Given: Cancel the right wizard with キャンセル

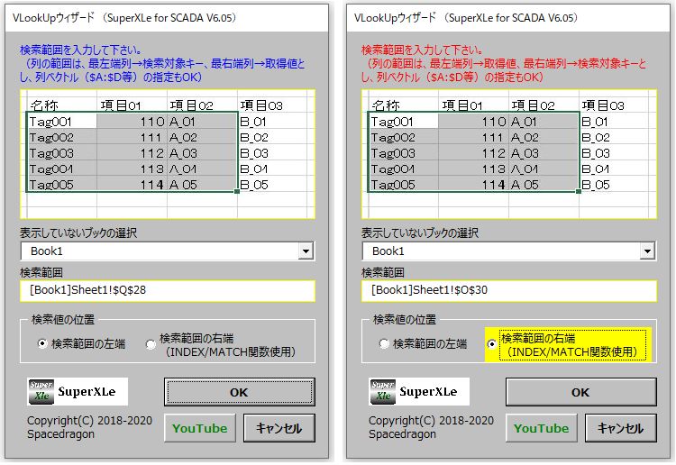Looking at the screenshot, I should pos(620,428).
